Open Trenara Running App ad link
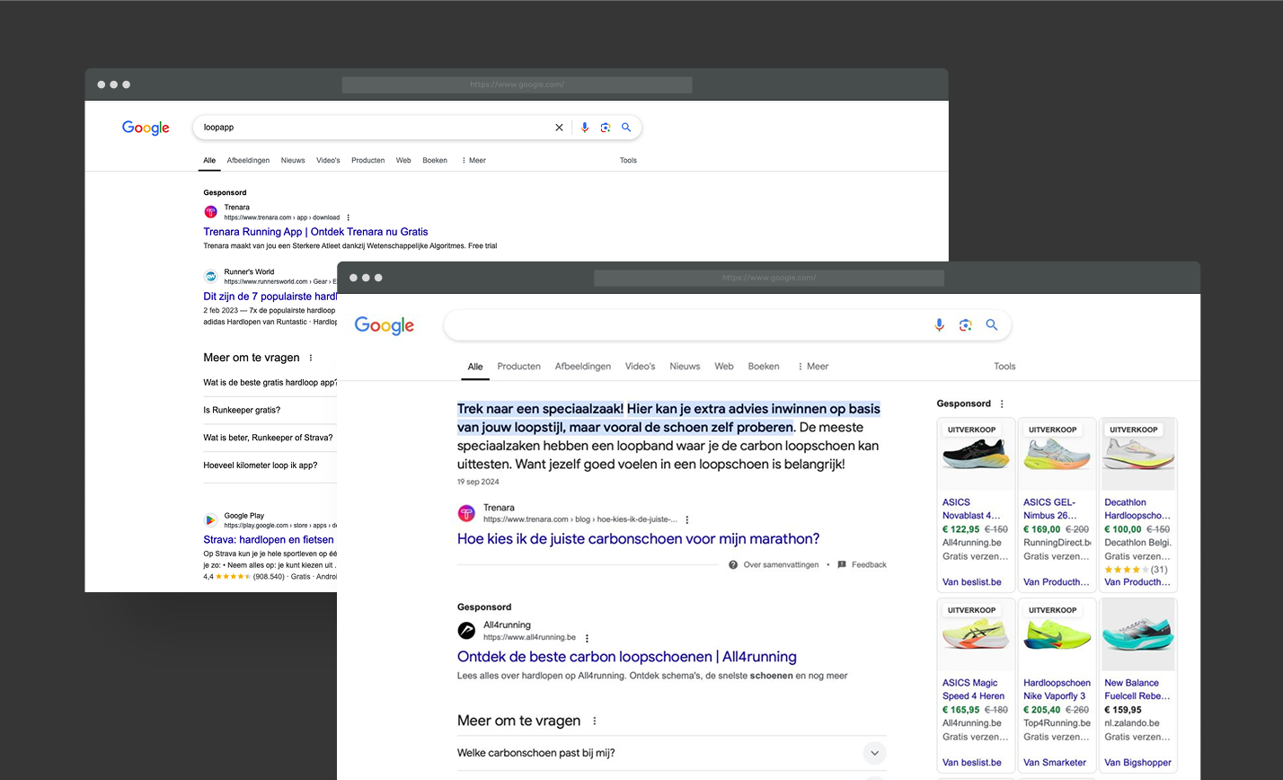1283x780 pixels. (315, 232)
